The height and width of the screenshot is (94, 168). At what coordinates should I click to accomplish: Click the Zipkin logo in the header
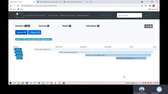point(20,15)
